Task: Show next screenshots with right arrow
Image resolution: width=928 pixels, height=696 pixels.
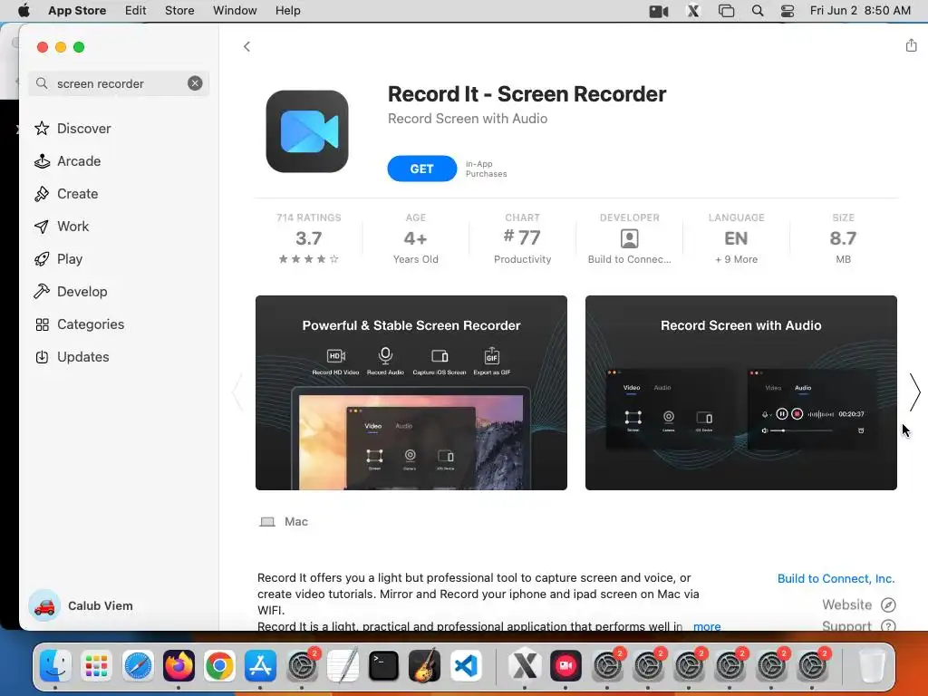Action: pos(915,392)
